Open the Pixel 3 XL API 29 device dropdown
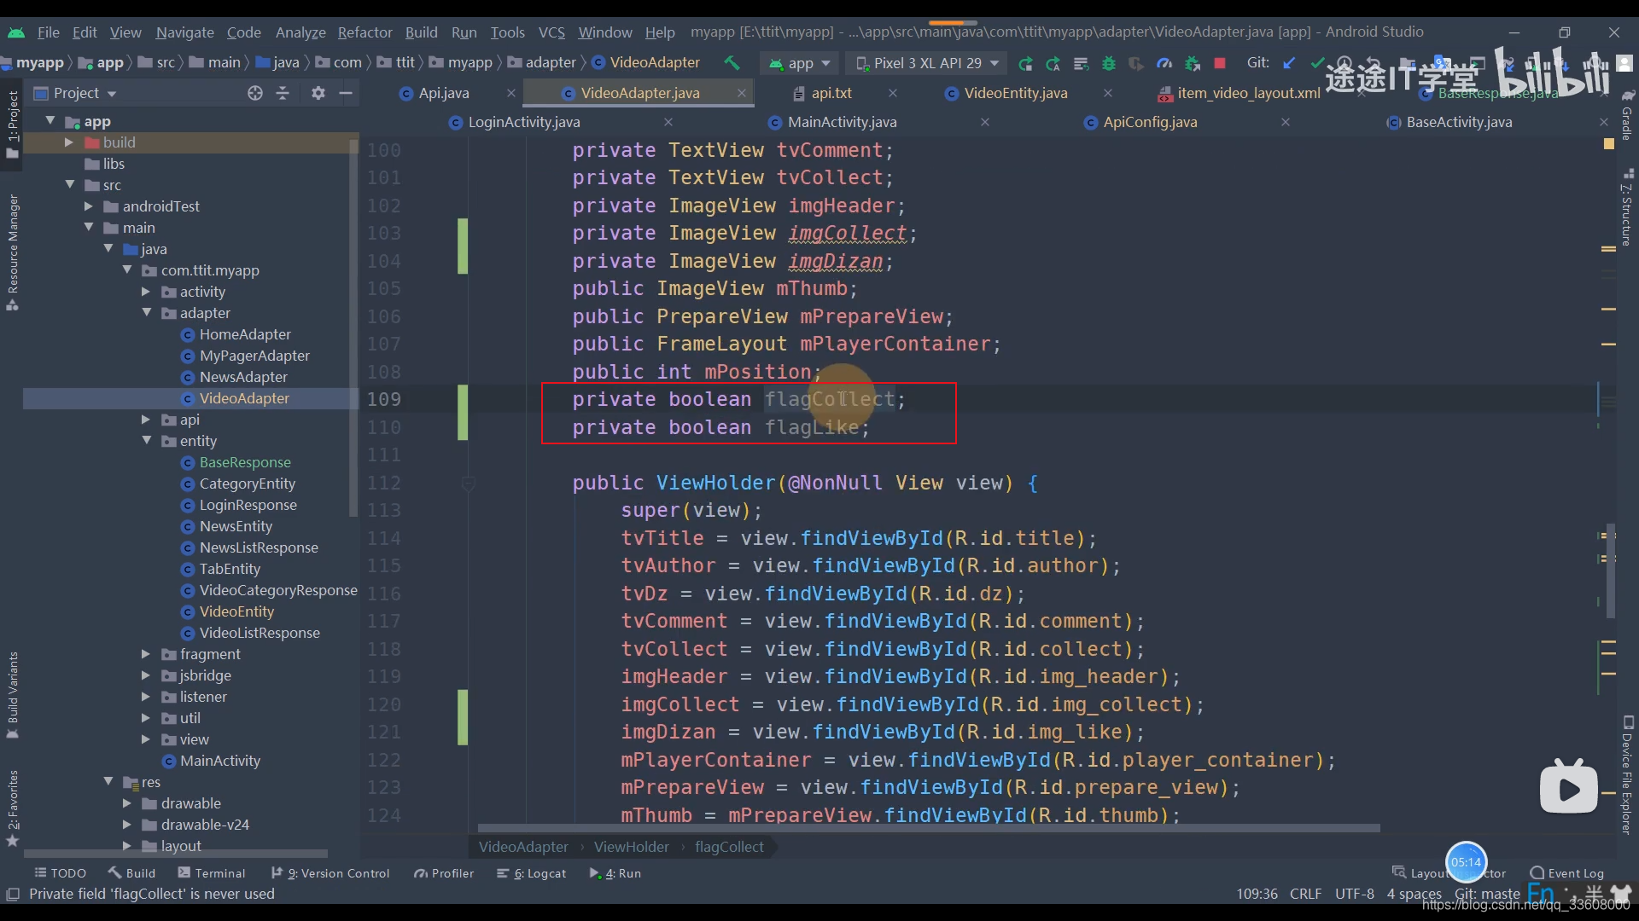The image size is (1639, 921). [x=927, y=63]
